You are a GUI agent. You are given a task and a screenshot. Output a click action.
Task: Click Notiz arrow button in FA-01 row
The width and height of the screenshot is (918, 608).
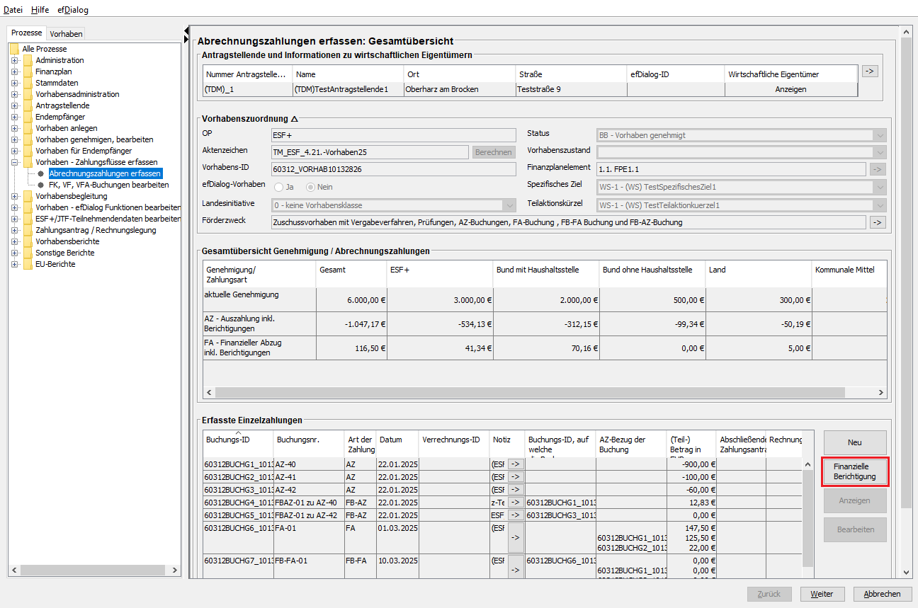[x=515, y=537]
